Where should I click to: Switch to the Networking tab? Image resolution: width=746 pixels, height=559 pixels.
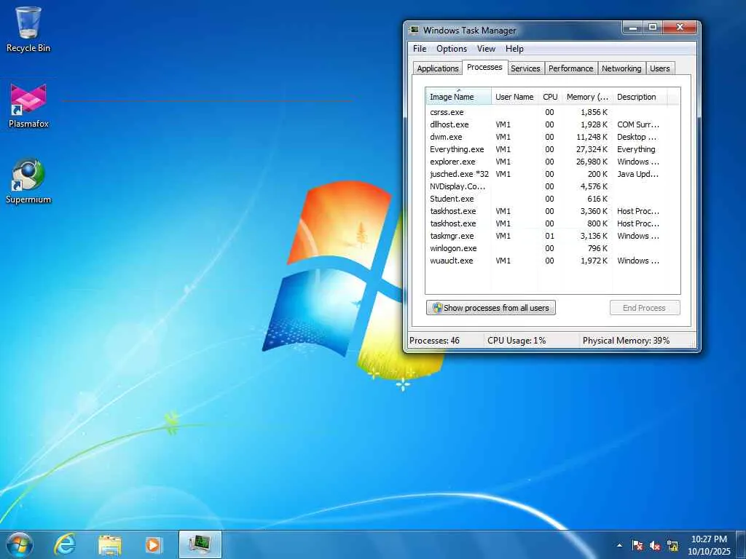621,68
